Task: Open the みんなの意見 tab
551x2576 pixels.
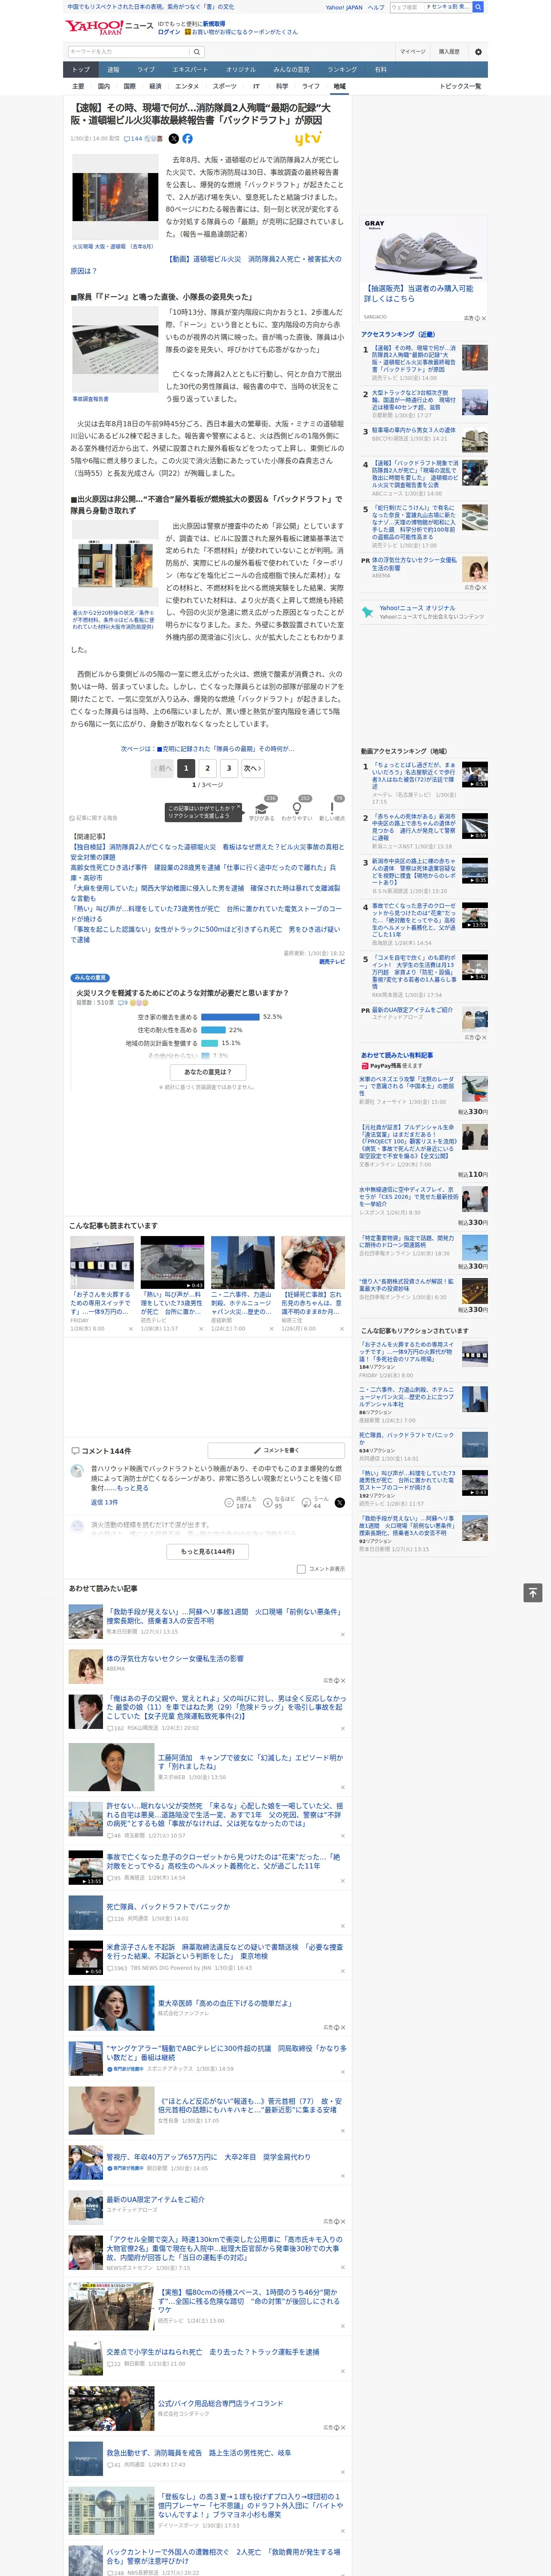Action: click(291, 69)
